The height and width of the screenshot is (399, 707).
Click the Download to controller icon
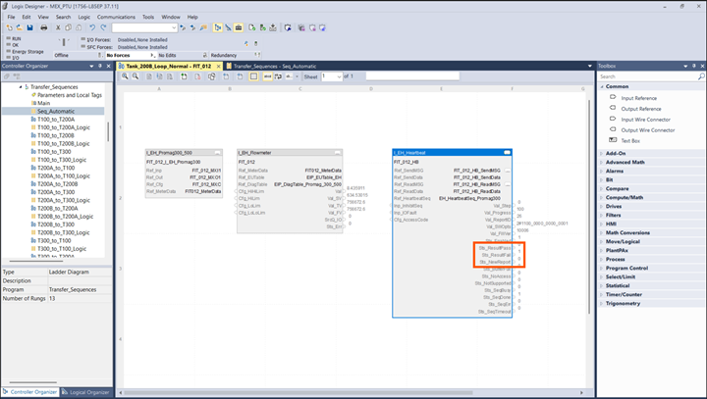coord(273,27)
